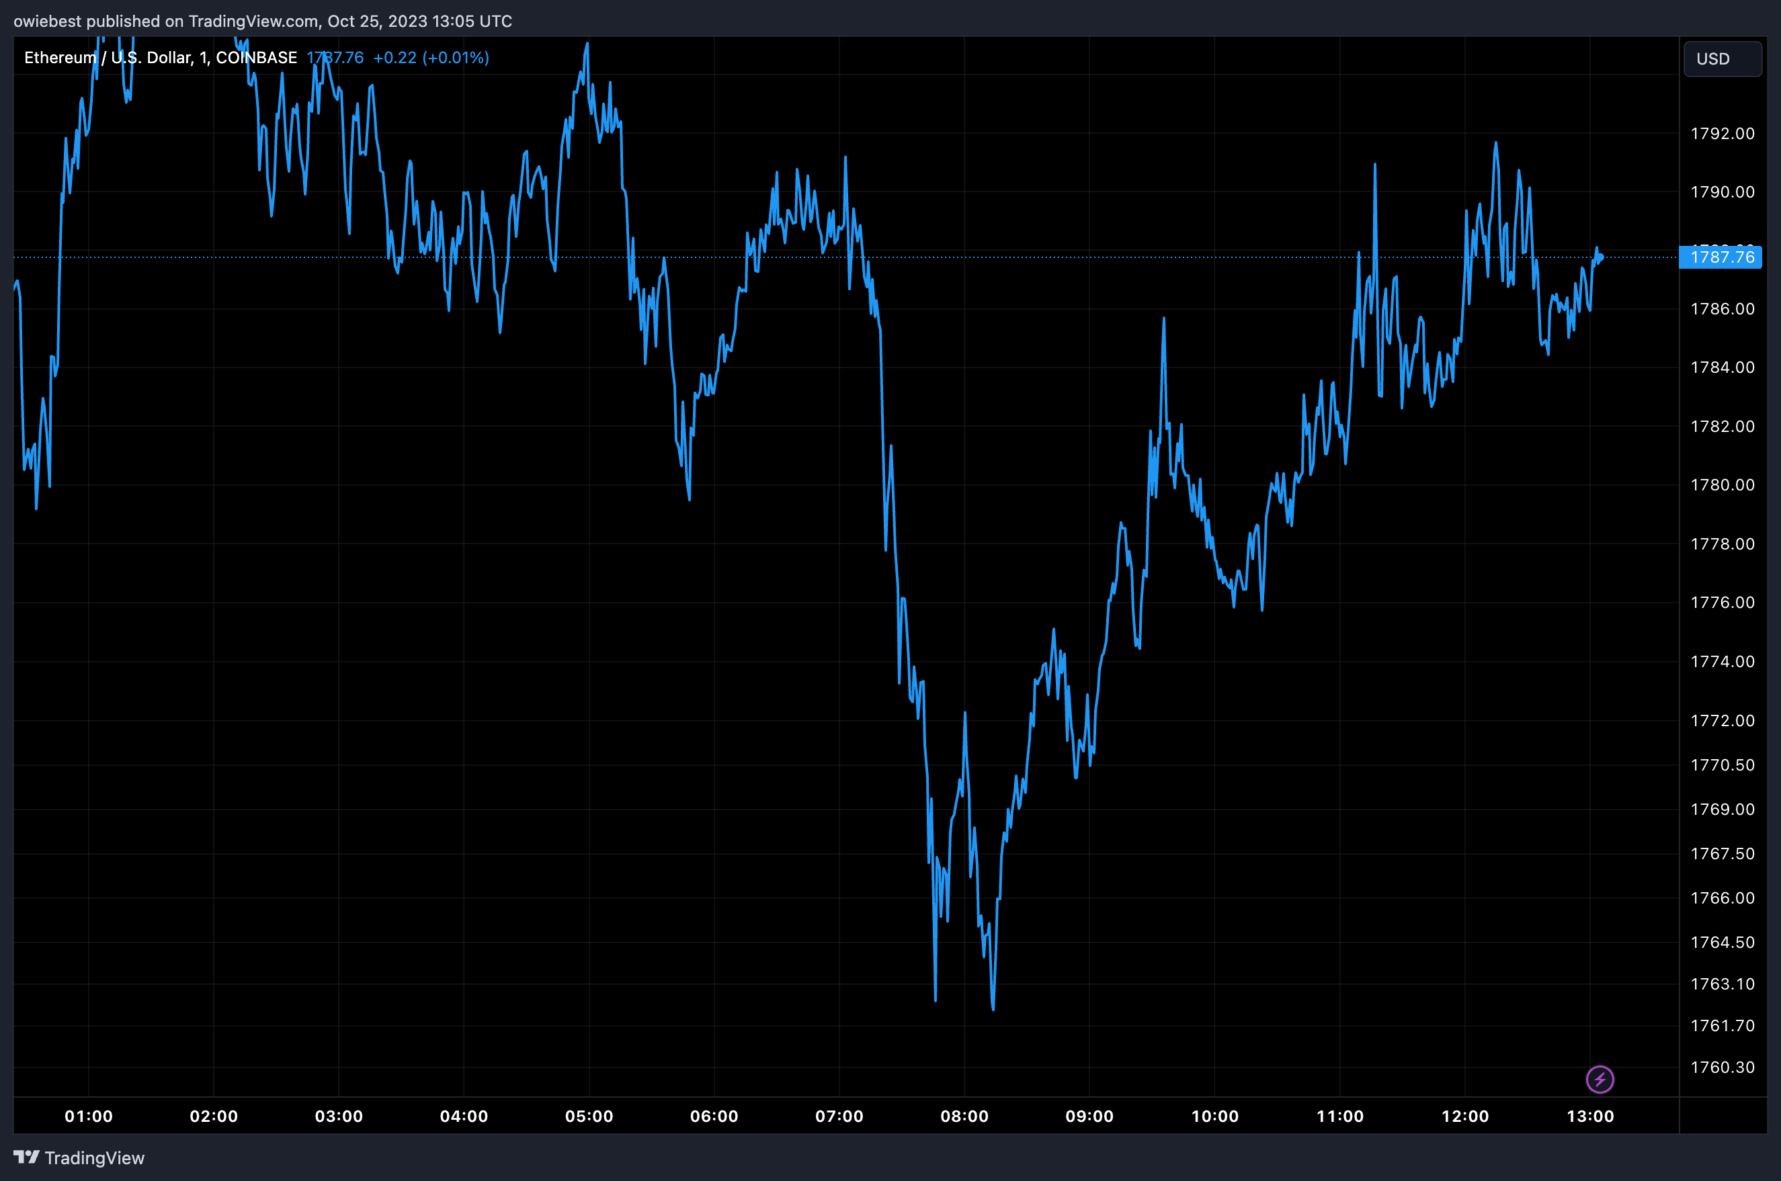The width and height of the screenshot is (1781, 1181).
Task: Click the 08:00 time axis label
Action: 964,1117
